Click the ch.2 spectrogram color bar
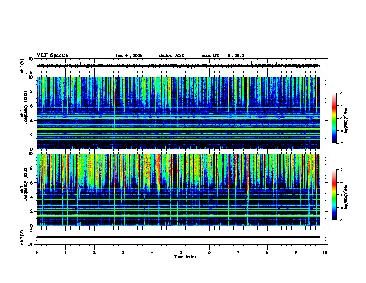Viewport: 366px width, 283px height. [x=334, y=195]
